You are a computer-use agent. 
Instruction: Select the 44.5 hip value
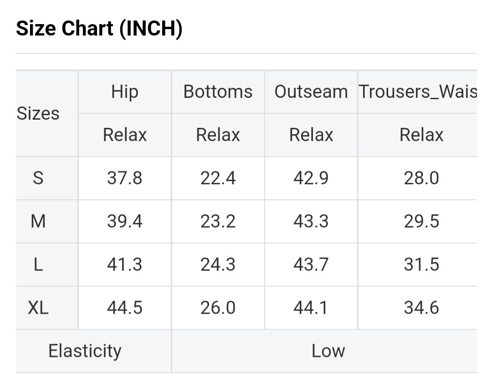coord(125,308)
